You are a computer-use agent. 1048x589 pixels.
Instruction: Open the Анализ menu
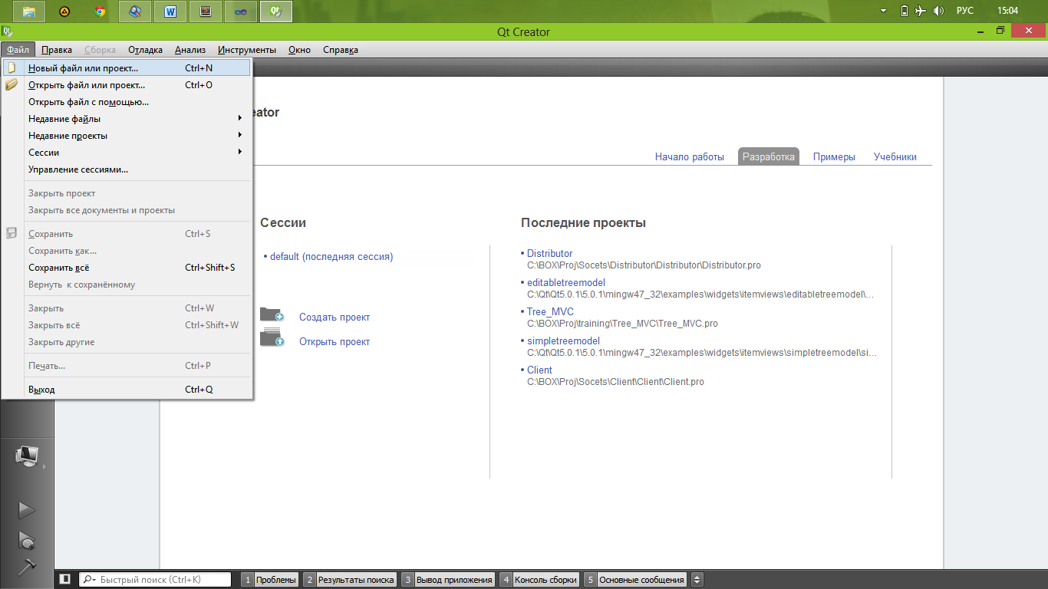(189, 50)
